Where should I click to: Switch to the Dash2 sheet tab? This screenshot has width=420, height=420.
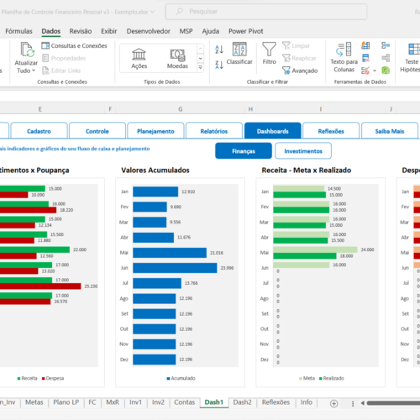[243, 402]
